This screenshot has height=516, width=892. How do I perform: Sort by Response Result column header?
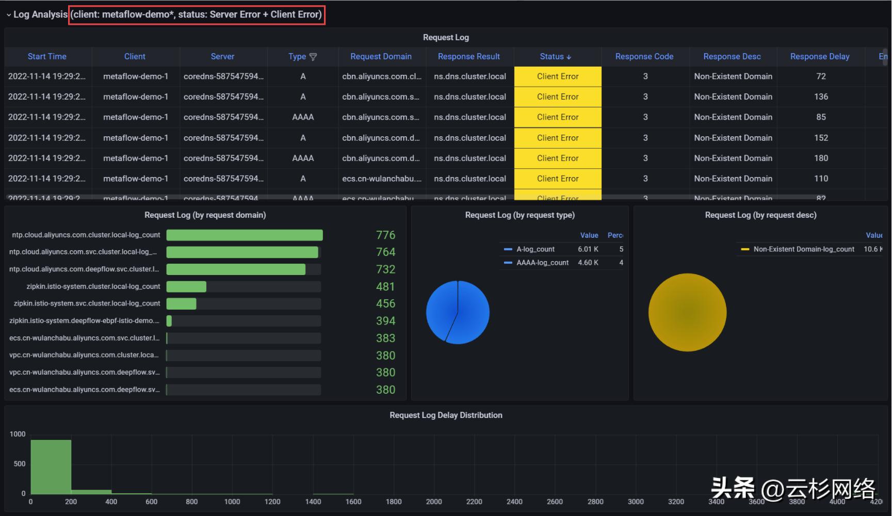tap(469, 56)
